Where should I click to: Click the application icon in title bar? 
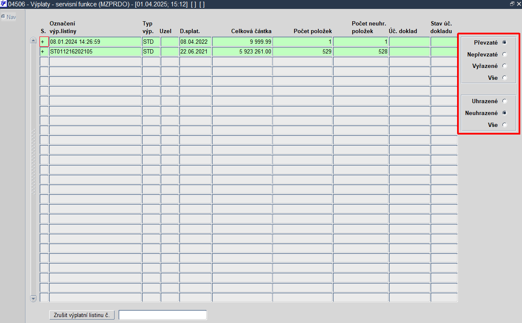4,3
